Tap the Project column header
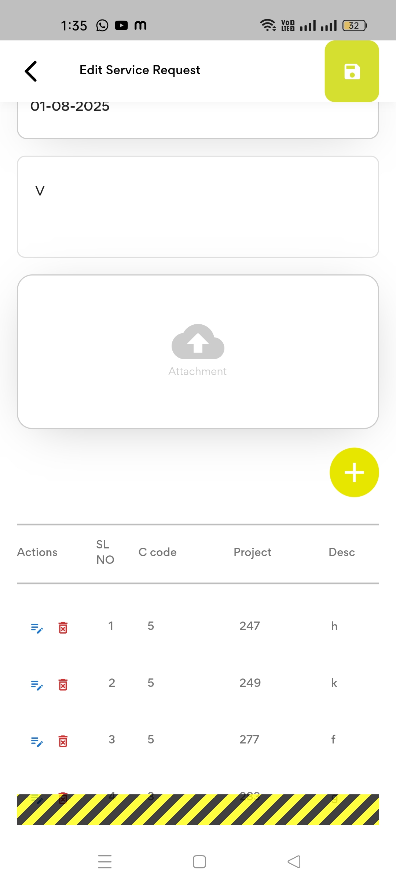Screen dimensions: 396x886 click(252, 552)
